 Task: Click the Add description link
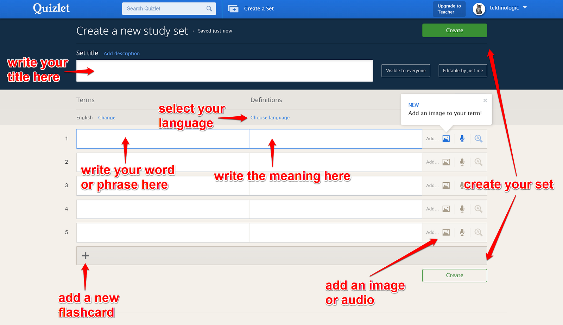coord(122,53)
